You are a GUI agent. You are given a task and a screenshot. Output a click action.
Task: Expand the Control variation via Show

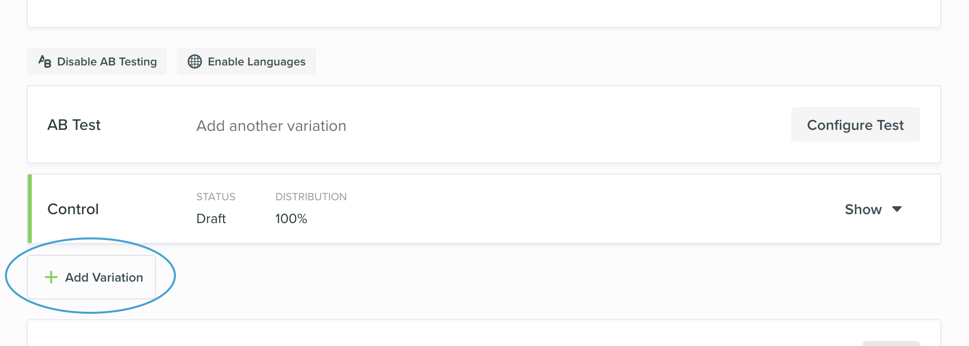pyautogui.click(x=863, y=209)
